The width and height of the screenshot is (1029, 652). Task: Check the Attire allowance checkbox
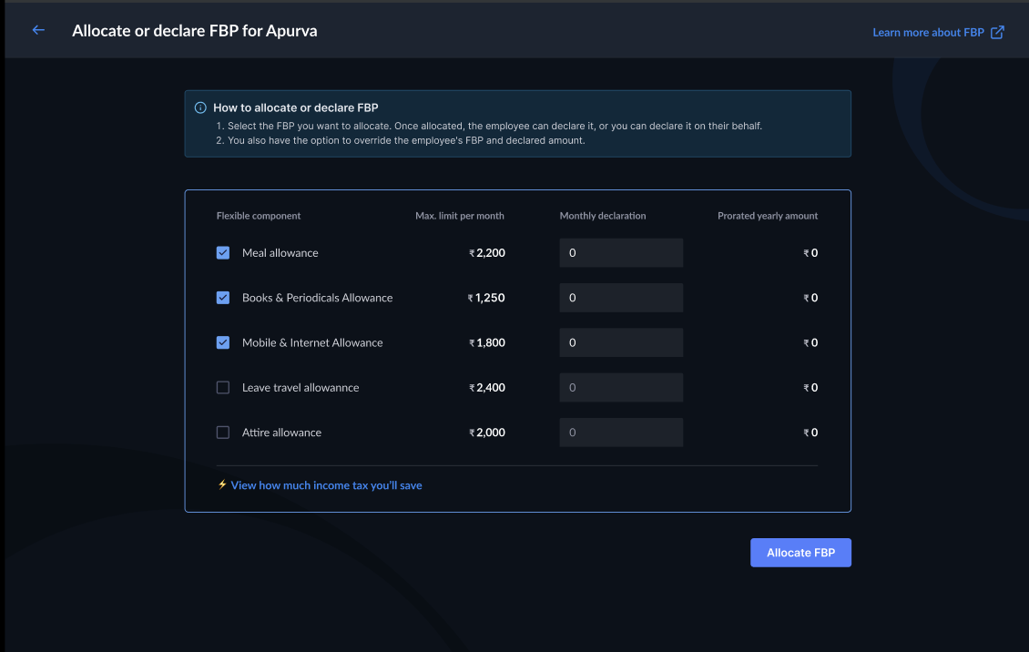tap(223, 433)
